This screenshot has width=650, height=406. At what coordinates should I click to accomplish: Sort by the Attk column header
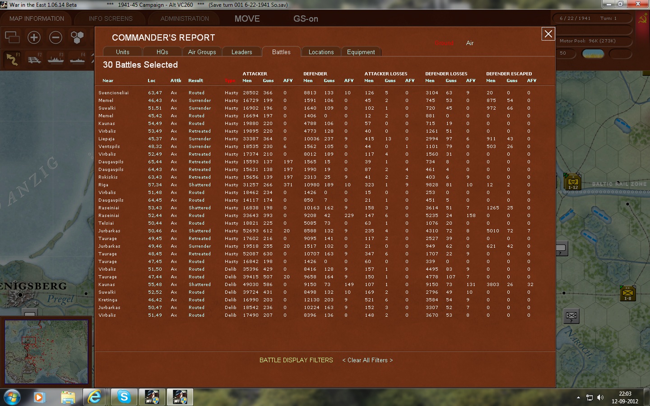[x=176, y=80]
